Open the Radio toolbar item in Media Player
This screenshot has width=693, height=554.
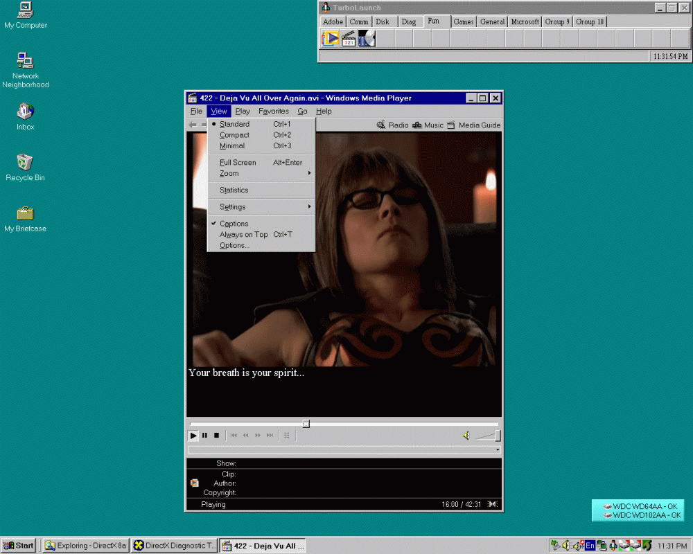pos(392,125)
